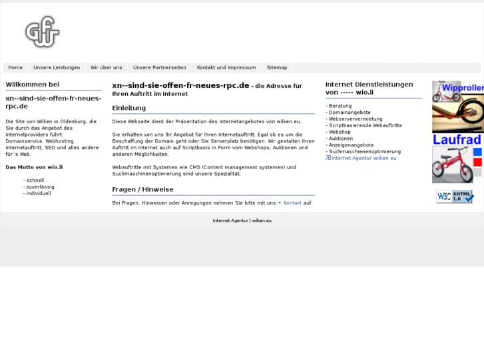Open the Sitemap menu item
Screen dimensions: 484x363
click(x=277, y=68)
